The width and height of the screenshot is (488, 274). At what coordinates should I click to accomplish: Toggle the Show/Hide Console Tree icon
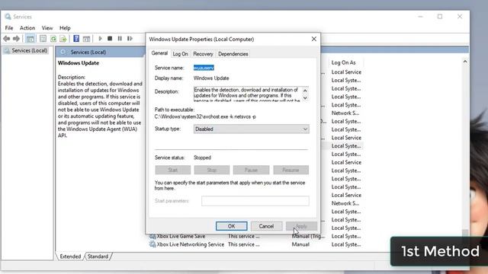(30, 39)
